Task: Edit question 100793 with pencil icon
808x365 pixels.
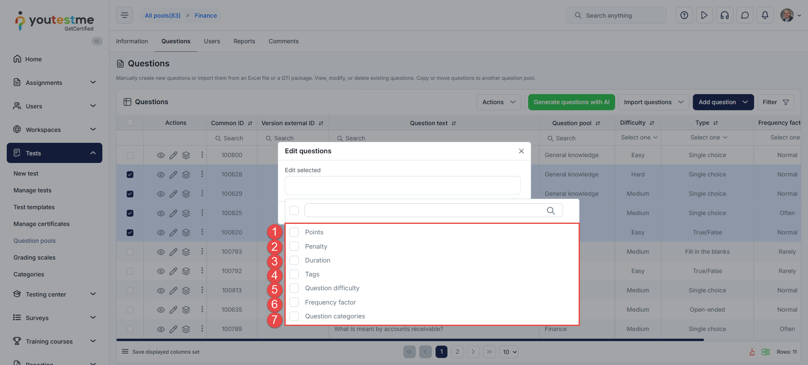Action: pos(173,252)
